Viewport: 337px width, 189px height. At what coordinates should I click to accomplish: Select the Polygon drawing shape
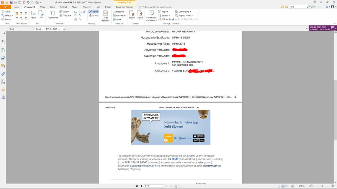coord(76,19)
